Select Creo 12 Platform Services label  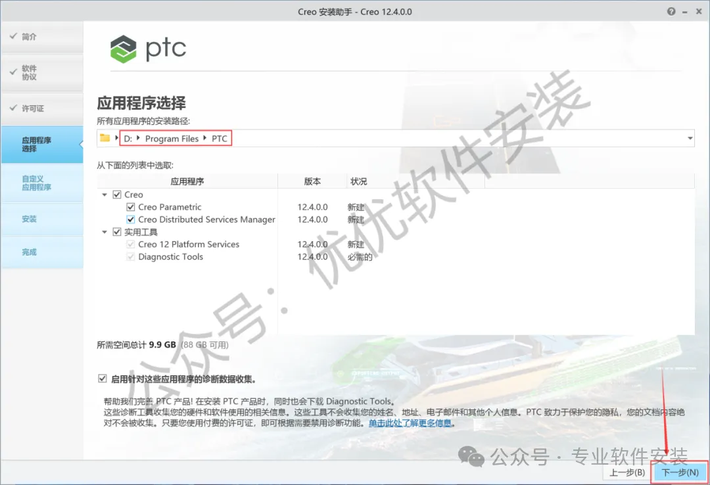tap(189, 244)
